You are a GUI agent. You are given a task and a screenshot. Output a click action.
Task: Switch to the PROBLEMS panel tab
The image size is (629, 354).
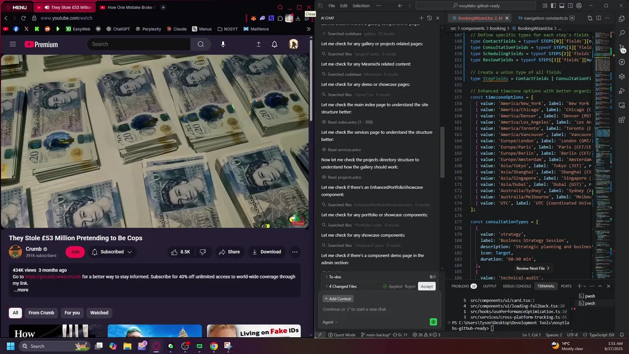(464, 286)
